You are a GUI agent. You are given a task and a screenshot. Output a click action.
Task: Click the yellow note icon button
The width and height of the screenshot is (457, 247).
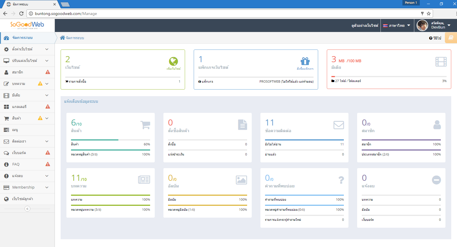click(451, 38)
